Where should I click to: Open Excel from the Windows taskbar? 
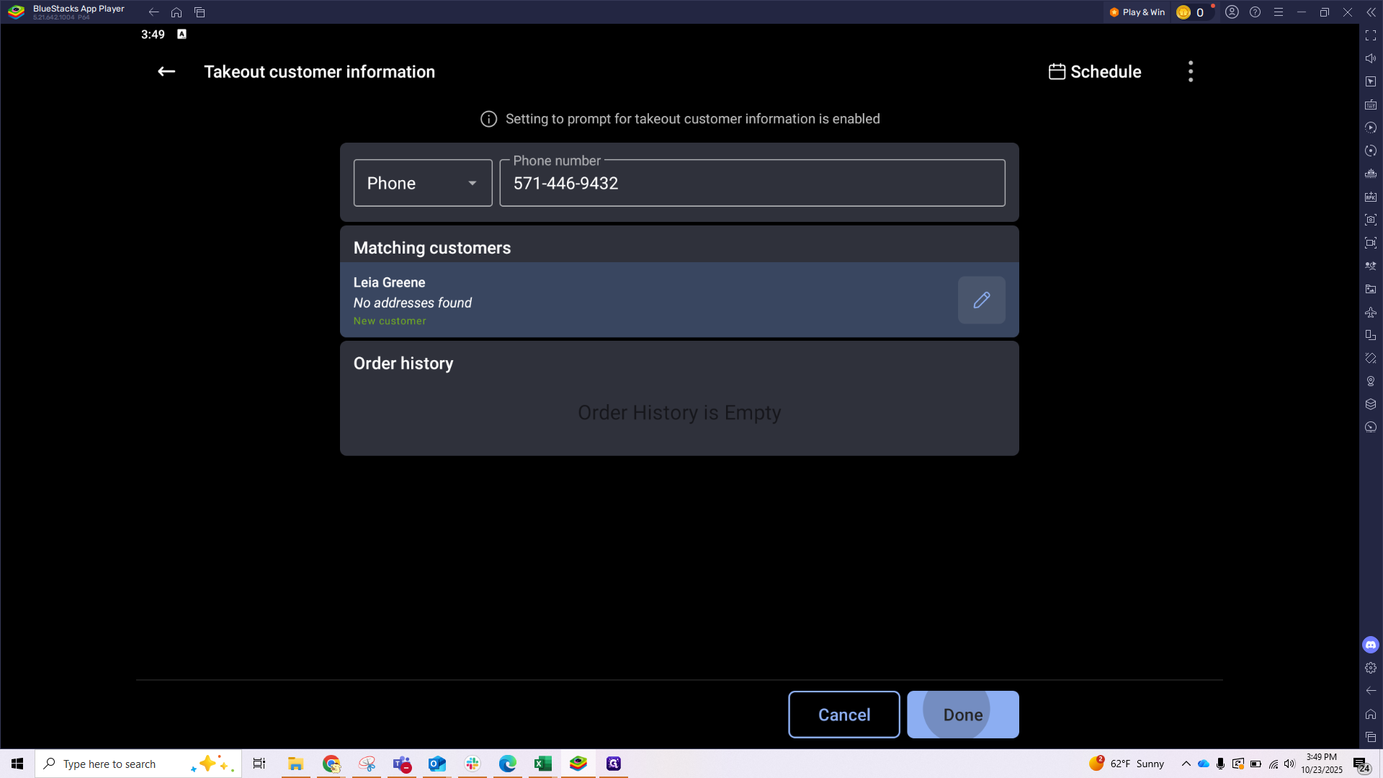542,764
